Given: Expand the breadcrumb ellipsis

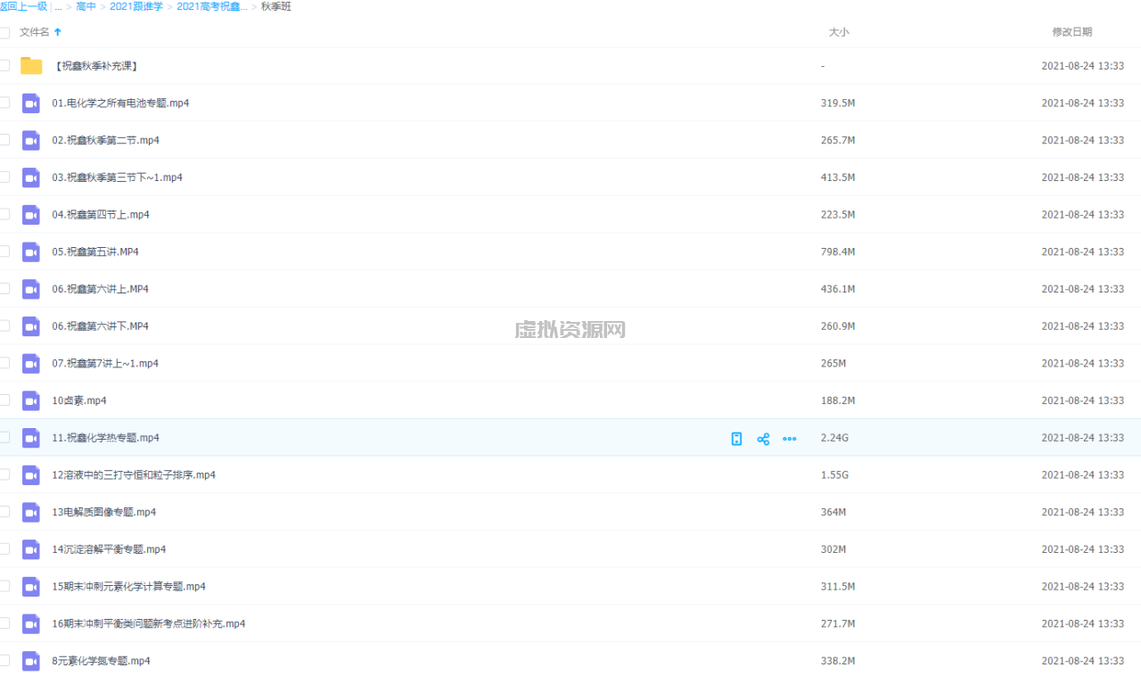Looking at the screenshot, I should point(58,6).
